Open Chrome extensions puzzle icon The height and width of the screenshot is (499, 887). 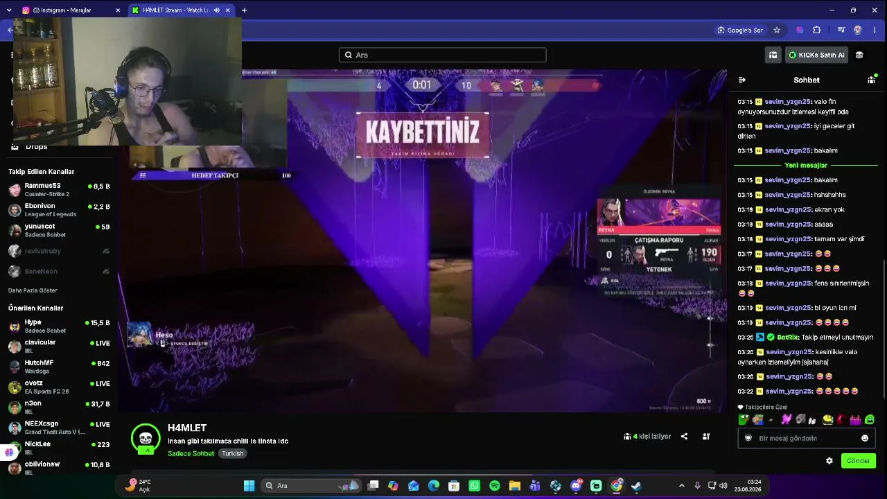816,30
